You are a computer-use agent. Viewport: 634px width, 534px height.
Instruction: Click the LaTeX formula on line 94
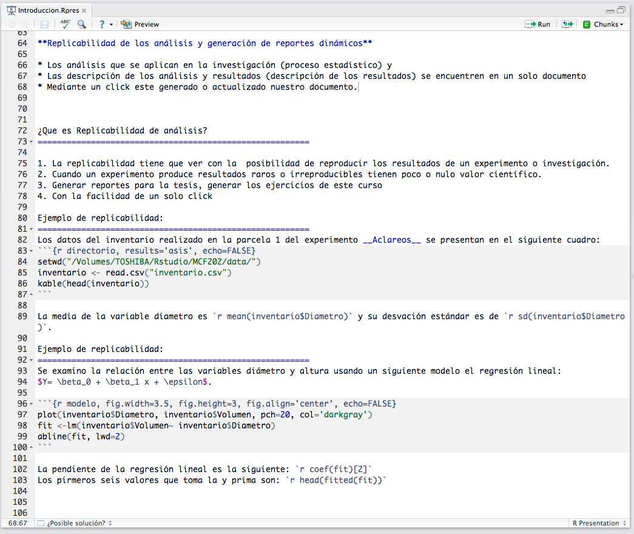(124, 382)
